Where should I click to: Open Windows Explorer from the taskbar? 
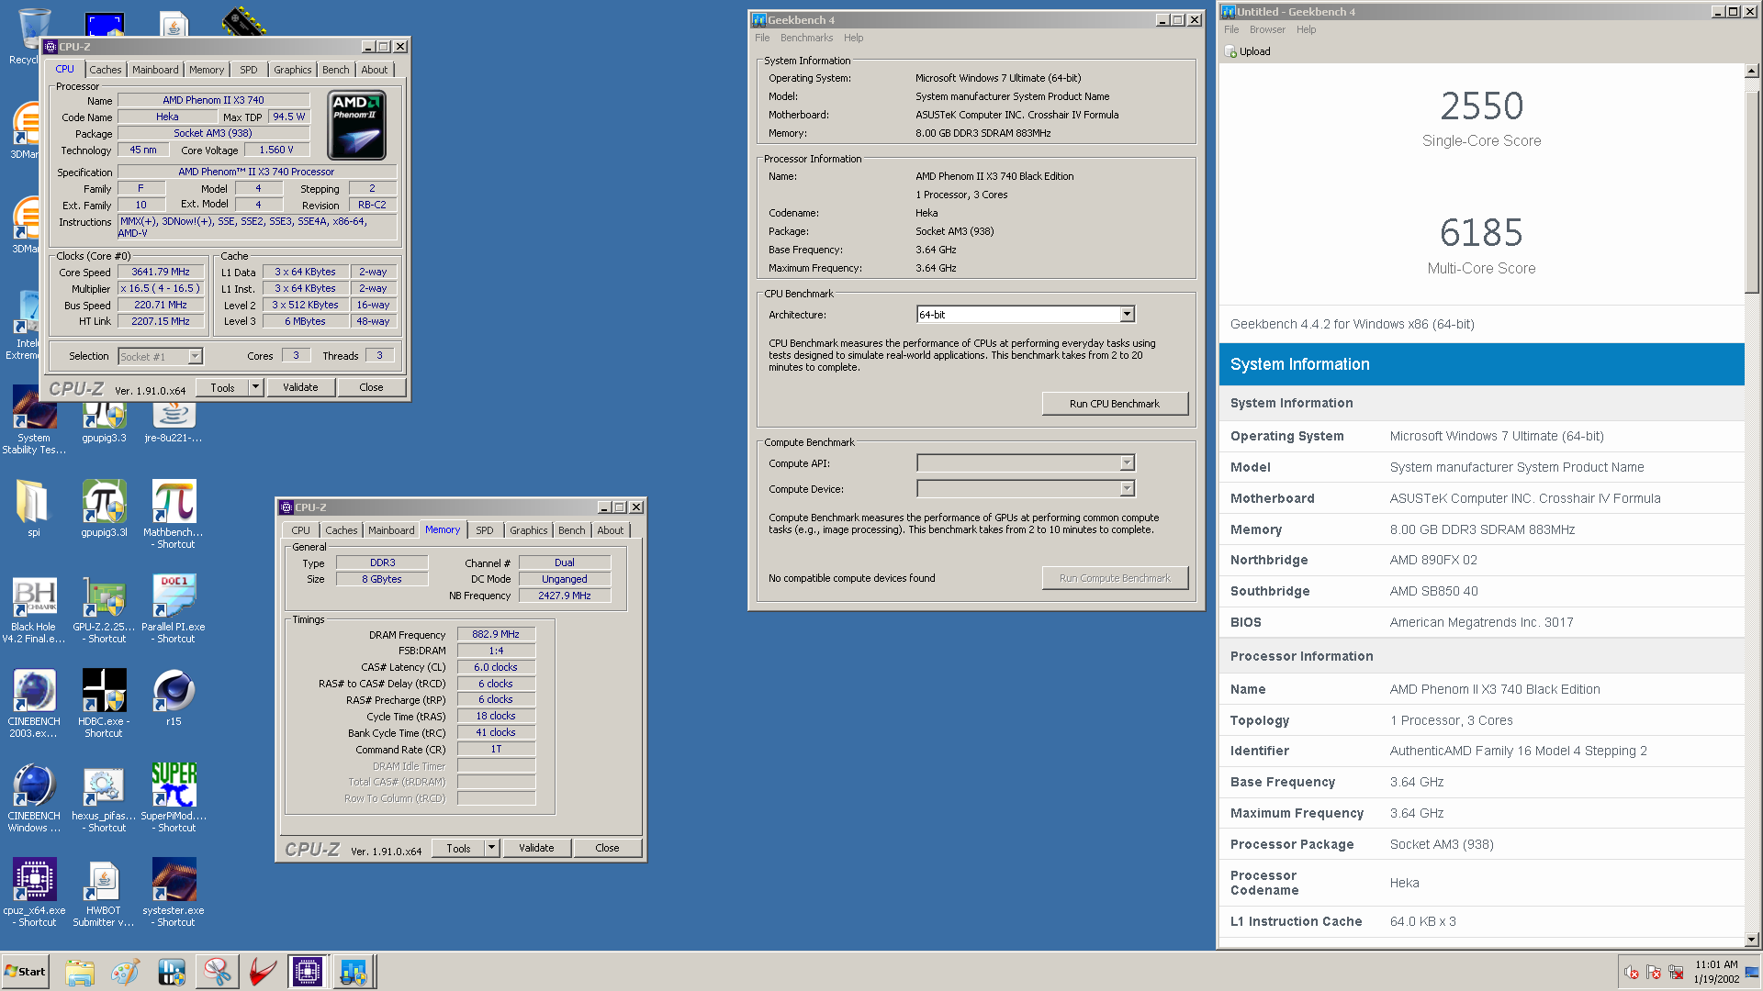coord(80,972)
